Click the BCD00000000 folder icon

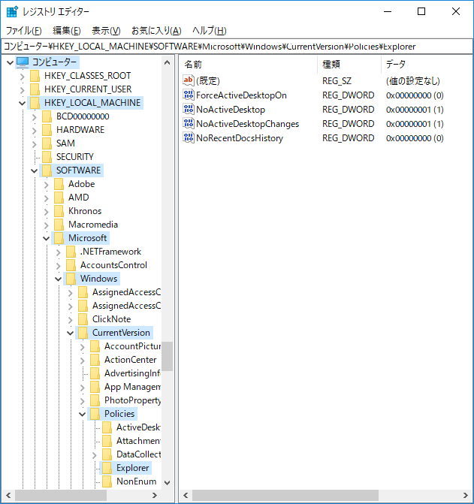pyautogui.click(x=47, y=116)
